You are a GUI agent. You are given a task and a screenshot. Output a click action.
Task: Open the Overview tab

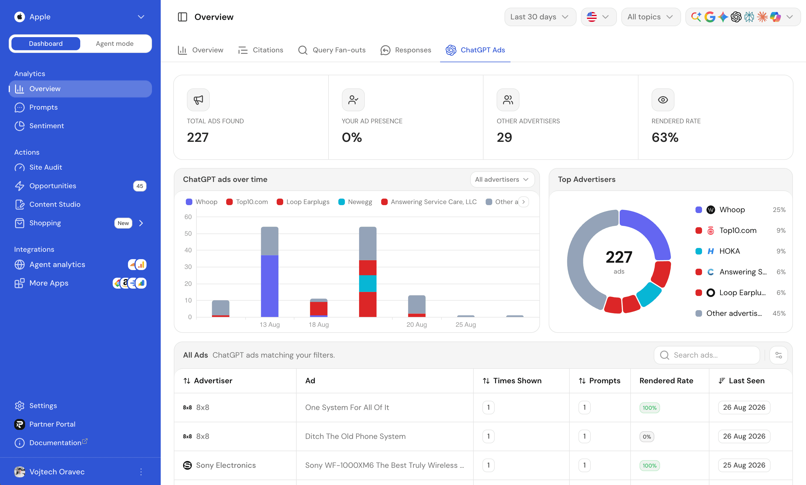tap(200, 50)
